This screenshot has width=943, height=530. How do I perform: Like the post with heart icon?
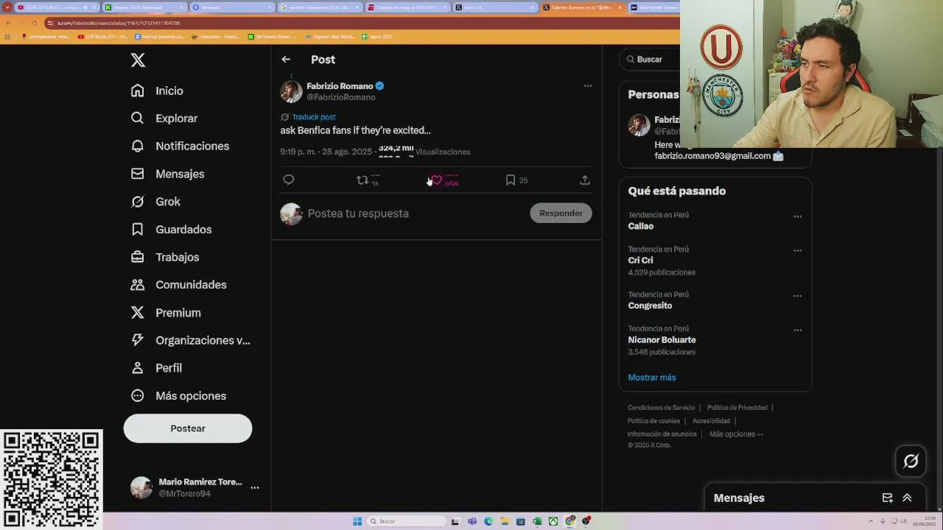(x=437, y=180)
